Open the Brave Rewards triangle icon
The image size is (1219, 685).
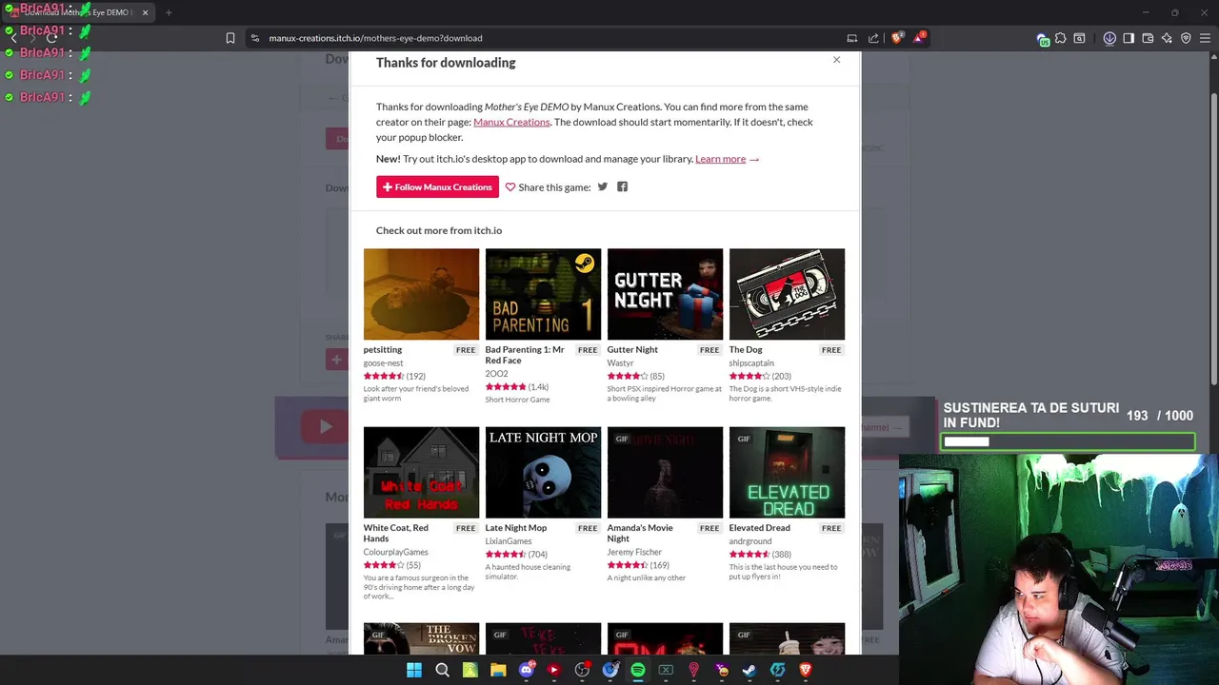(919, 38)
